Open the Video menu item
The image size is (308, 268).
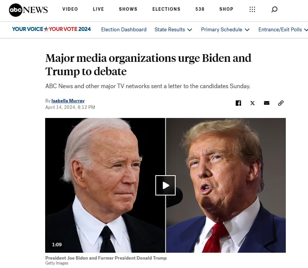70,9
